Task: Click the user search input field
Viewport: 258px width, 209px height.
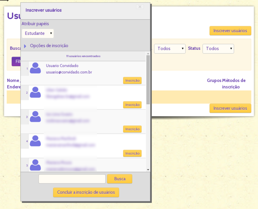Action: (72, 179)
